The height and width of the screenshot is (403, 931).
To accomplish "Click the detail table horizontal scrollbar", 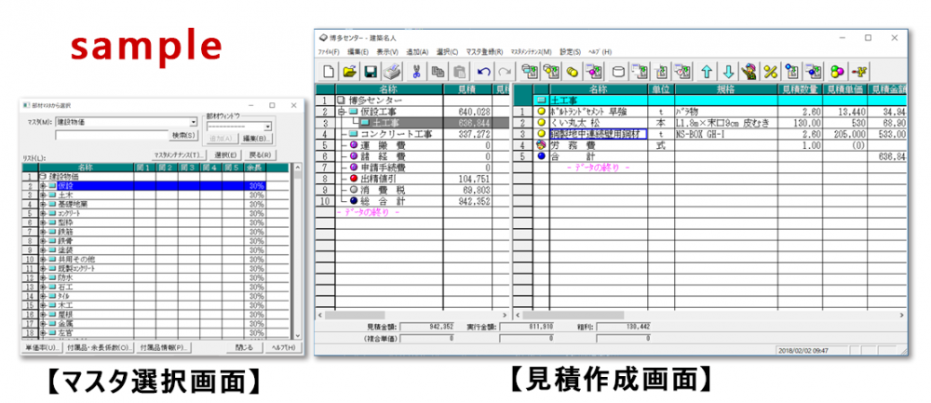I will [710, 315].
